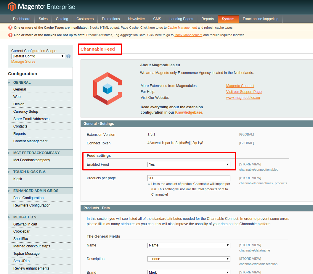Open the Promotions menu
This screenshot has width=313, height=274.
[x=111, y=19]
